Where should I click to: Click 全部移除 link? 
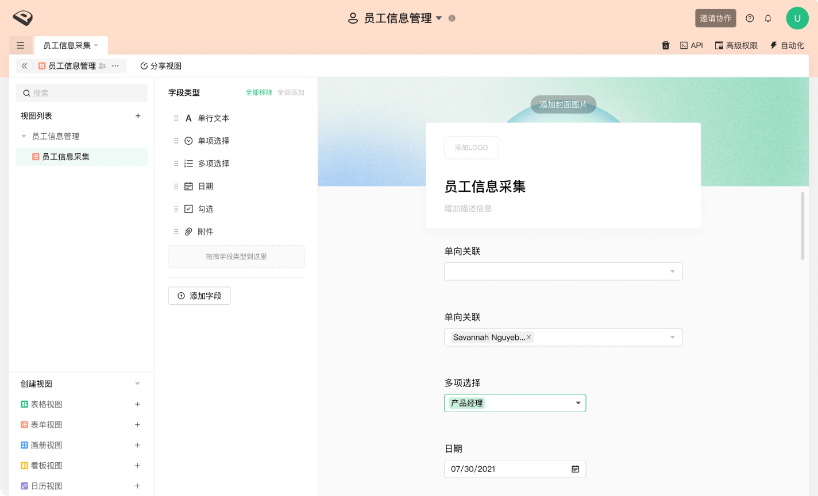click(258, 92)
